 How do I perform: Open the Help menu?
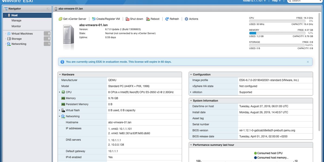click(x=276, y=1)
